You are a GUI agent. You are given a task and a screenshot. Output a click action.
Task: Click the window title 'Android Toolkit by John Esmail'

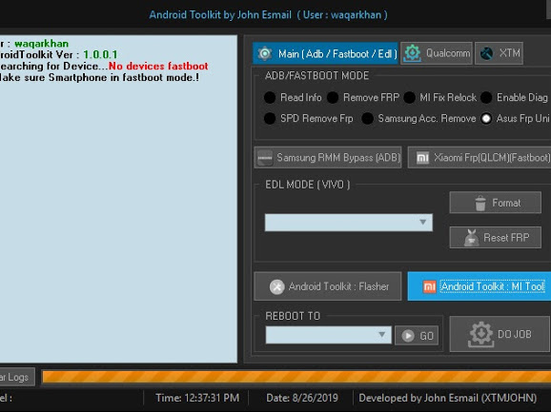(220, 14)
